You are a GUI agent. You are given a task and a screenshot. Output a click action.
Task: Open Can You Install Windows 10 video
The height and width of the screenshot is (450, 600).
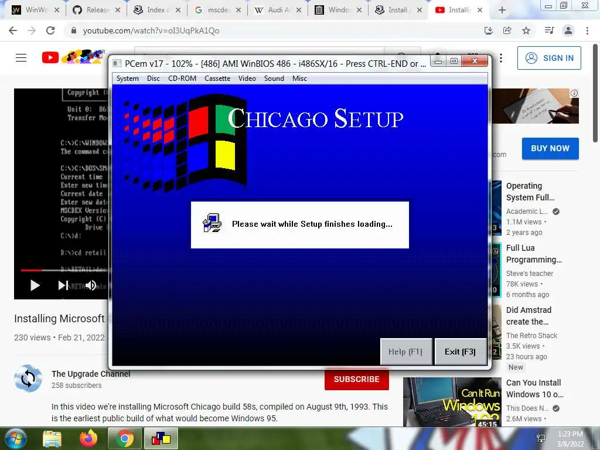(534, 388)
